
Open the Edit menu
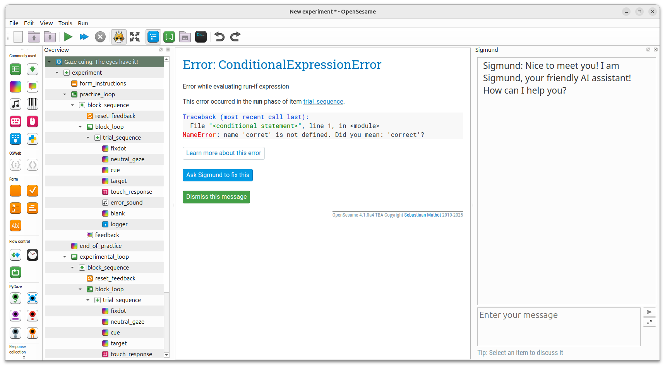pyautogui.click(x=29, y=23)
